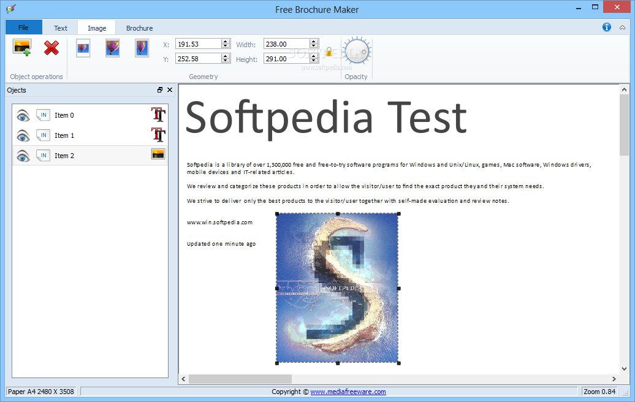Switch to the Image tab
The height and width of the screenshot is (402, 635).
tap(97, 28)
